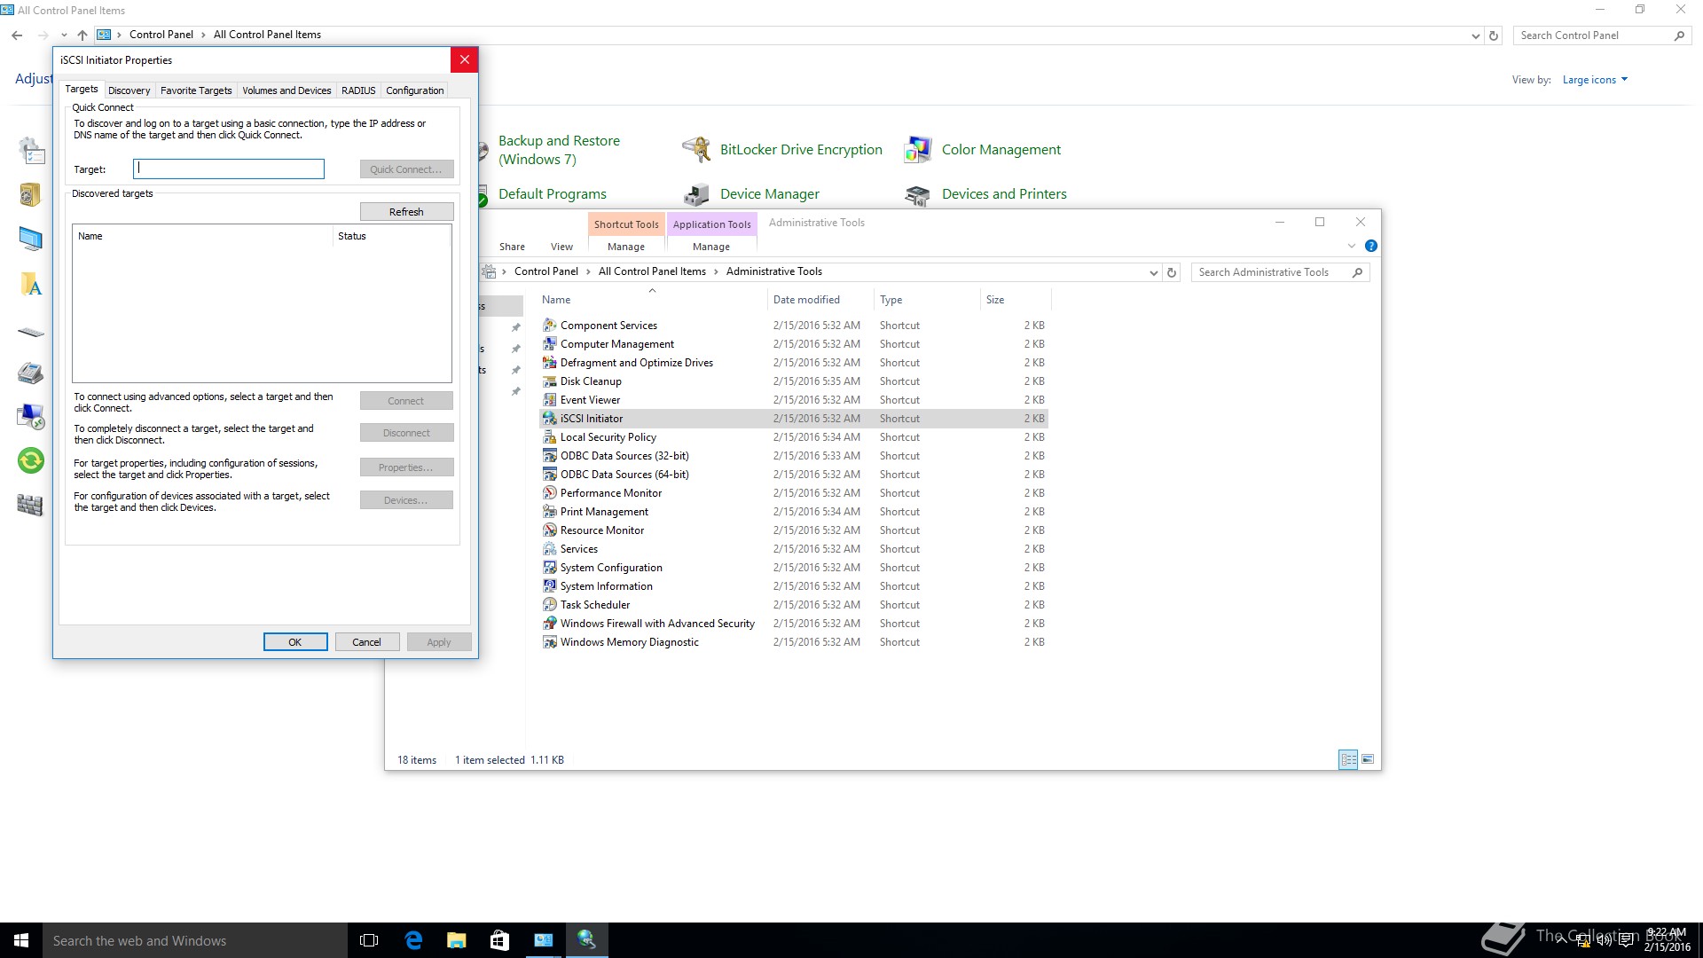This screenshot has width=1703, height=958.
Task: Open Windows Store from taskbar
Action: point(499,940)
